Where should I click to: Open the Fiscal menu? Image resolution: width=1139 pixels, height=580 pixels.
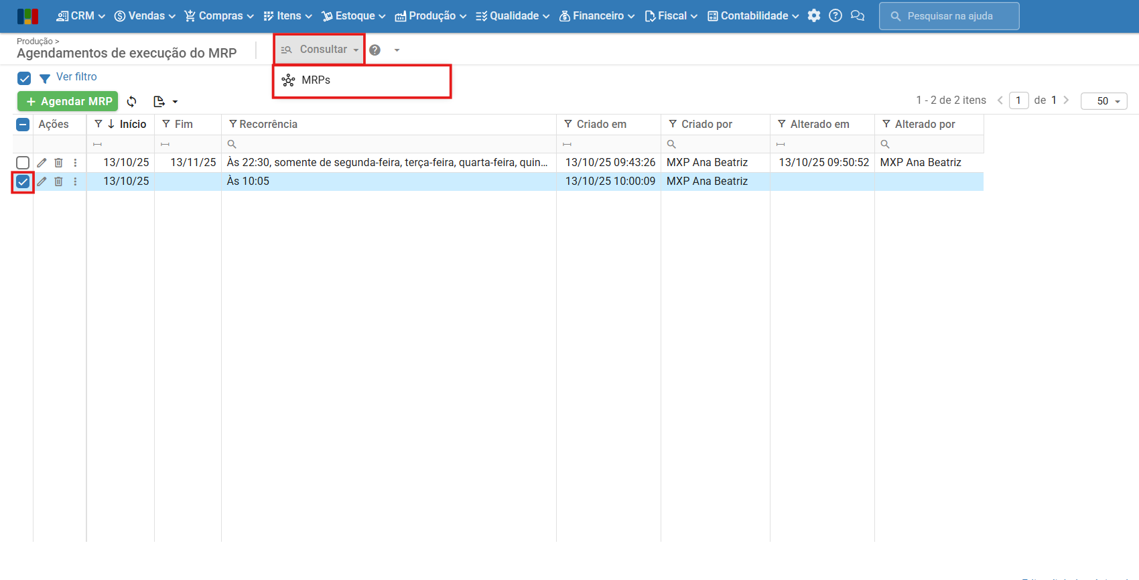point(671,16)
